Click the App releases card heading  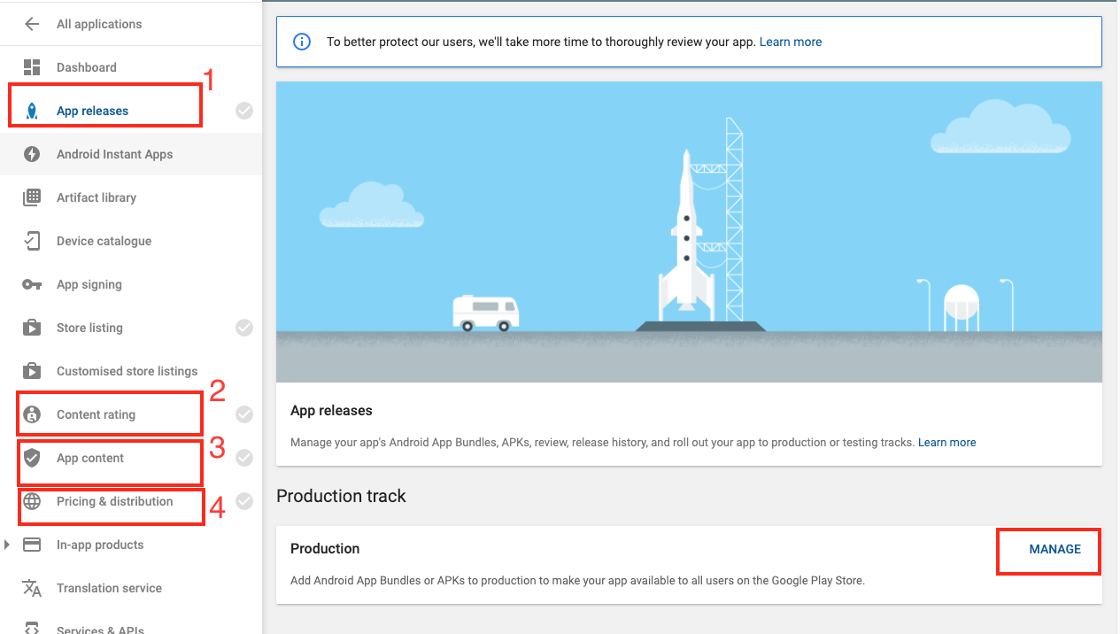[331, 411]
